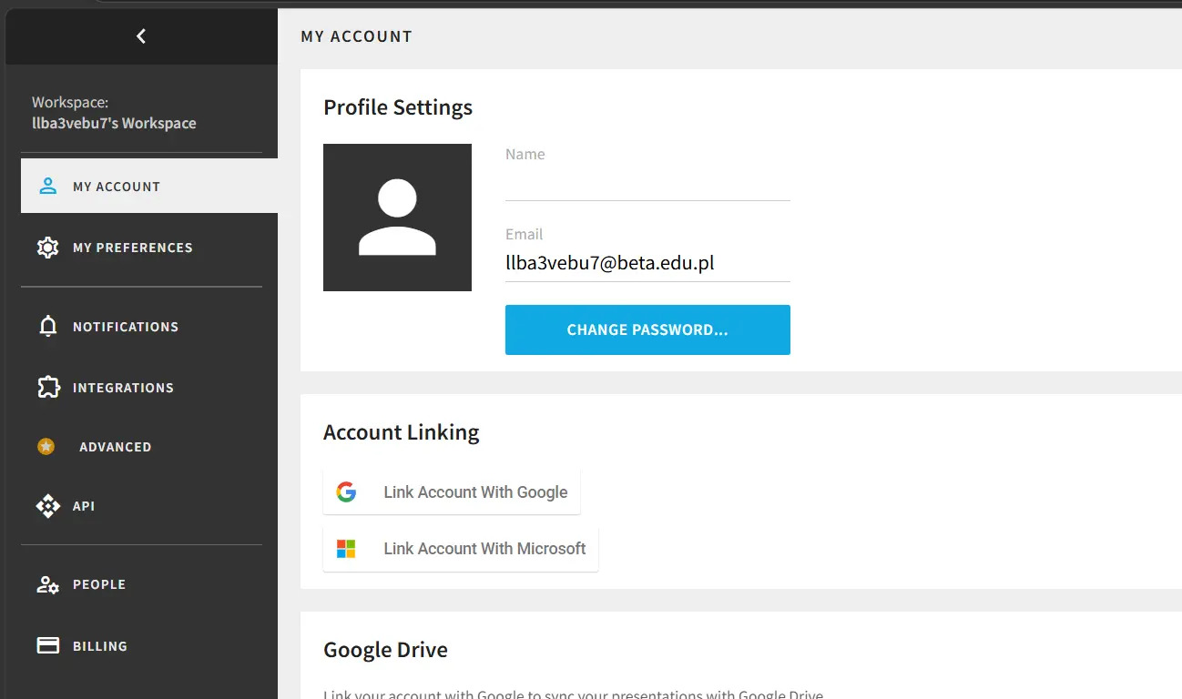Click the My Preferences gear icon
Viewport: 1182px width, 699px height.
[47, 248]
